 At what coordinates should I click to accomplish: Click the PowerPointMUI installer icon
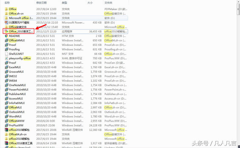pos(6,90)
